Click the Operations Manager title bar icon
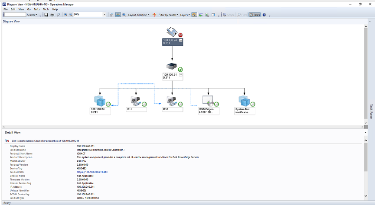The width and height of the screenshot is (375, 205). click(x=4, y=4)
